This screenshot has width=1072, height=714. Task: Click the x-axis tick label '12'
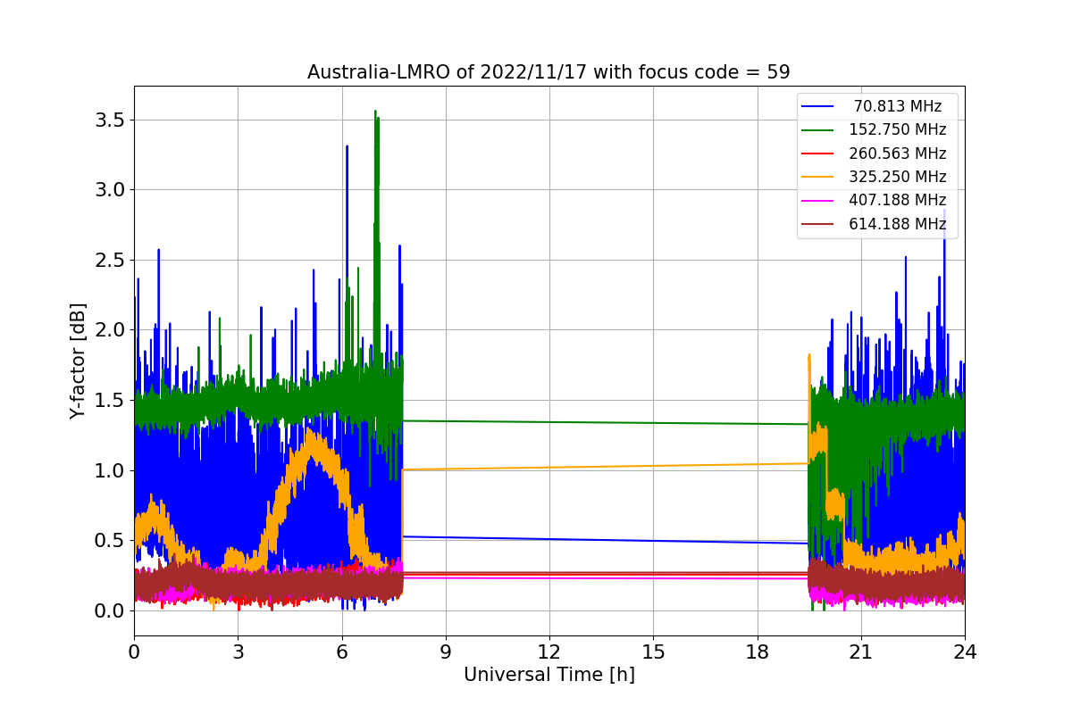click(x=549, y=652)
